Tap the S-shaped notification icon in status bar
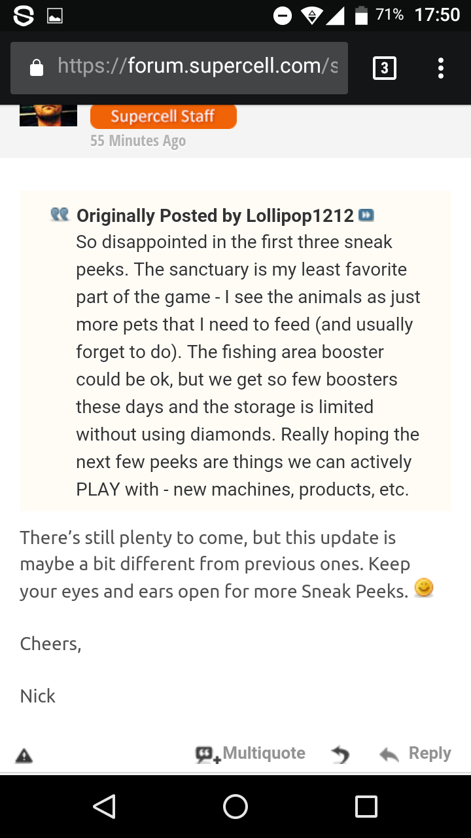Viewport: 471px width, 838px height. (x=24, y=16)
